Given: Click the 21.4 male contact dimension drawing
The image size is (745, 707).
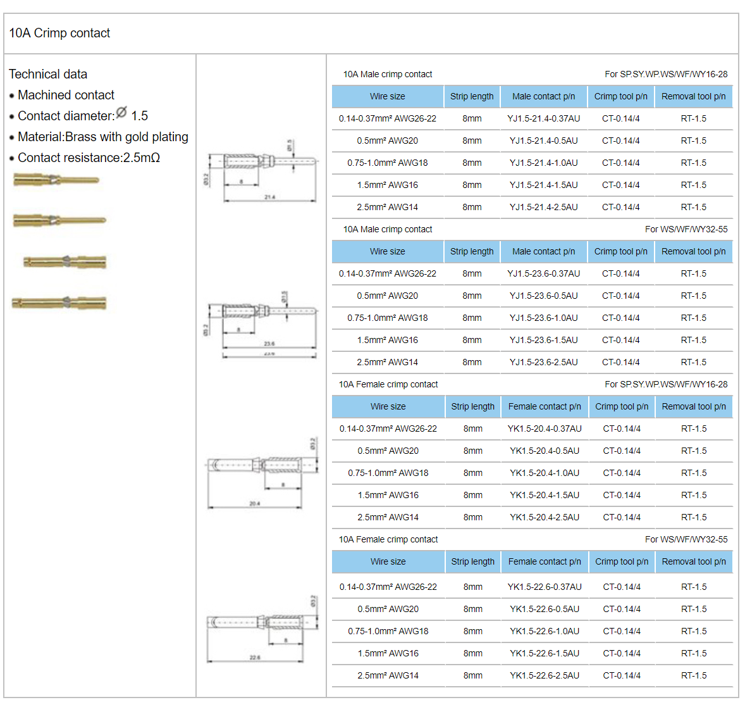Looking at the screenshot, I should pos(261,171).
